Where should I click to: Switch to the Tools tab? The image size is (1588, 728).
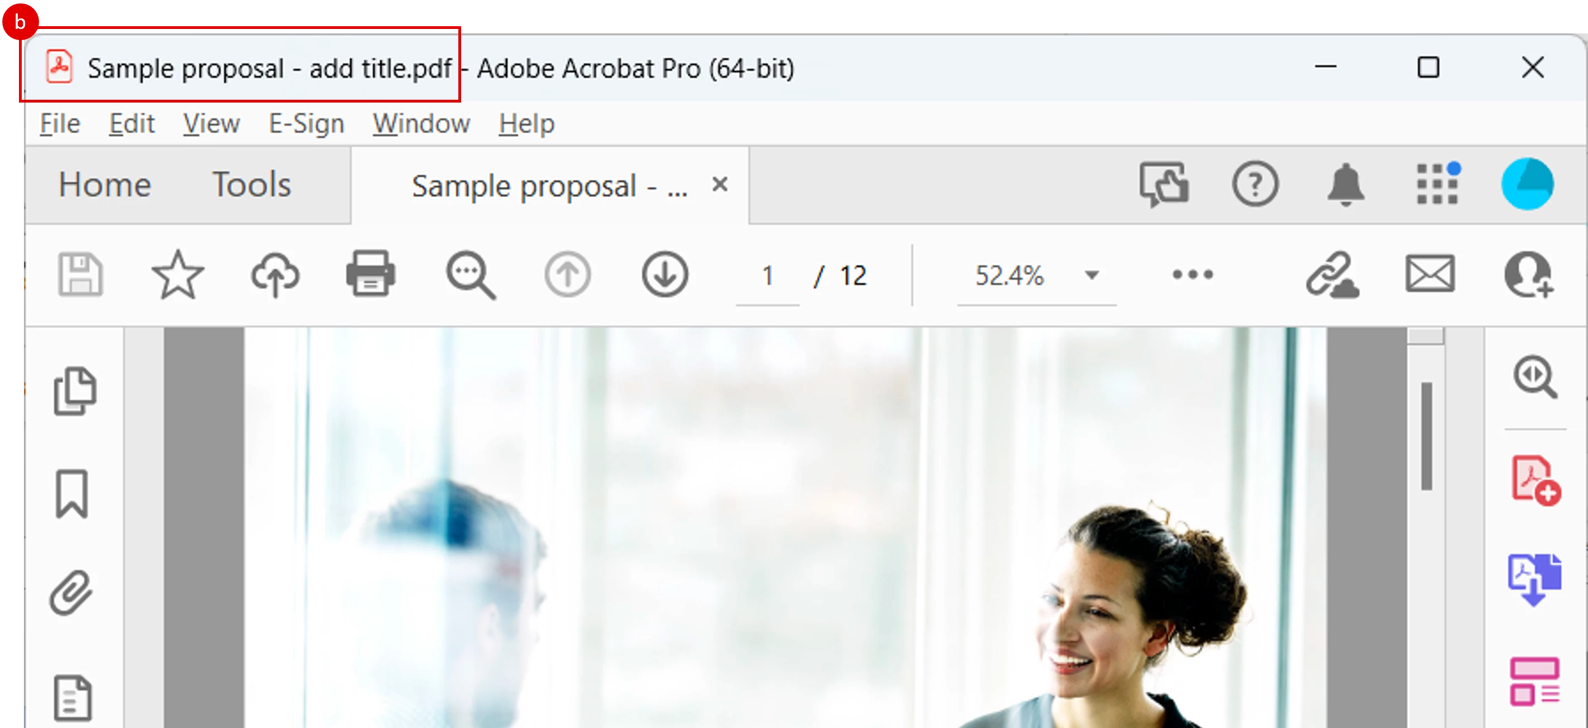(251, 185)
